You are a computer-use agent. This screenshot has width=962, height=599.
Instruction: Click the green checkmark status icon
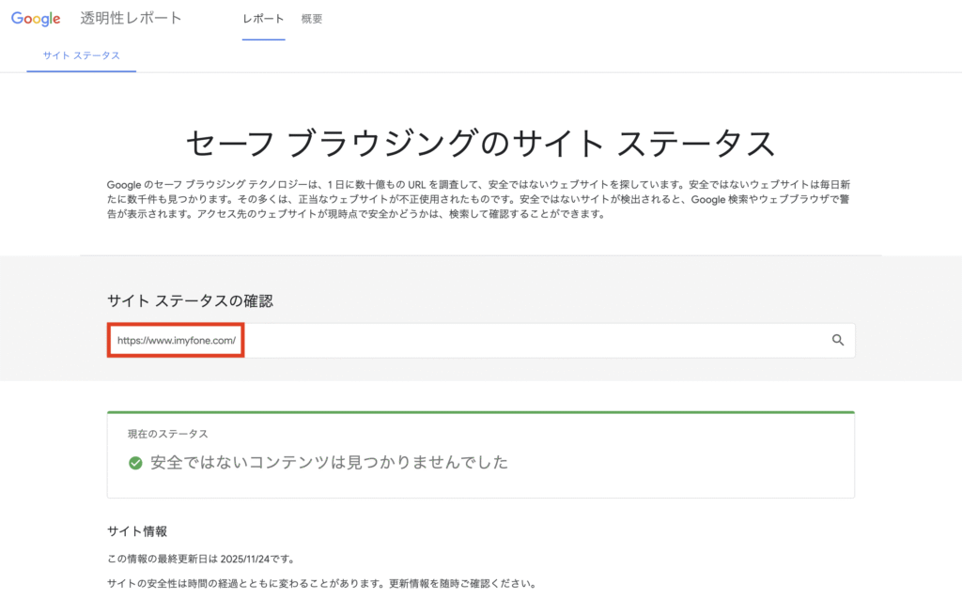pos(135,463)
